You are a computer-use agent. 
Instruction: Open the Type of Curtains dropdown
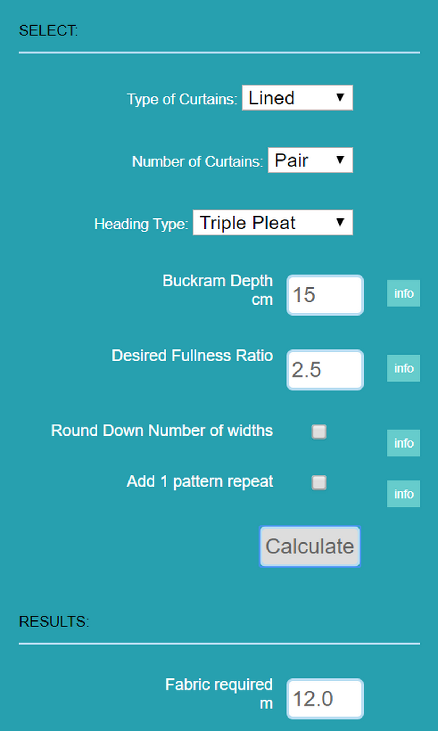click(x=297, y=98)
